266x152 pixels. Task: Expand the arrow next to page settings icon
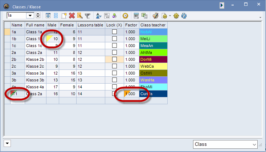[170, 16]
